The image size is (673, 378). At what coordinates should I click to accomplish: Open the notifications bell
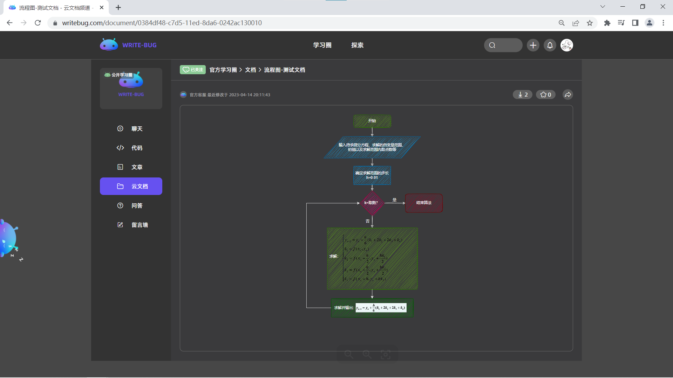click(550, 45)
